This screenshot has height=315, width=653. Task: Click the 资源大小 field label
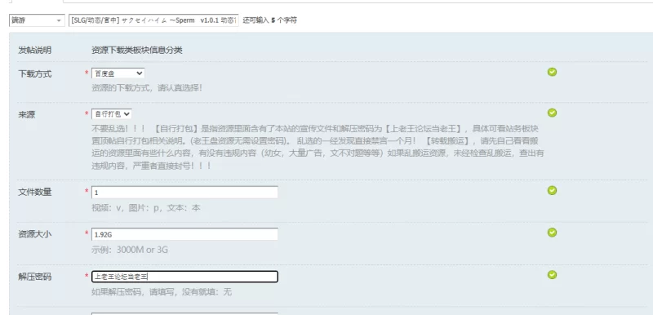pos(34,234)
